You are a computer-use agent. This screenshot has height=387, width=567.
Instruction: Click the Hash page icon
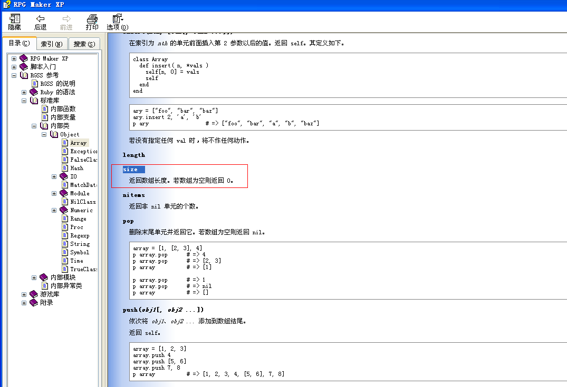[x=65, y=168]
